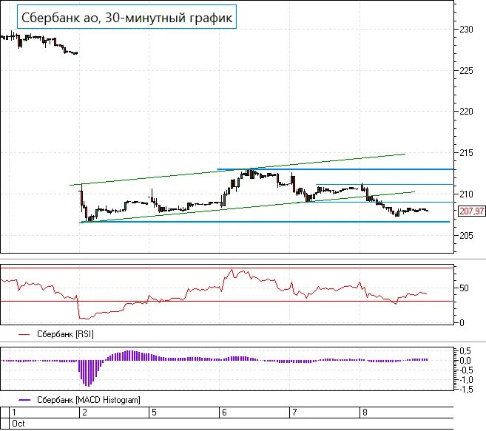Click the 225 price axis label

coord(466,71)
